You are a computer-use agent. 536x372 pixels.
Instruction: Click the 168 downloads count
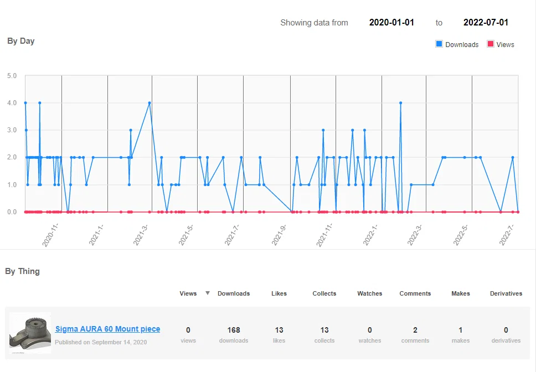click(234, 330)
